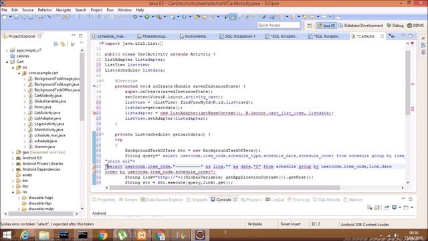Viewport: 428px width, 241px height.
Task: Click the editor horizontal scrollbar
Action: pyautogui.click(x=225, y=187)
